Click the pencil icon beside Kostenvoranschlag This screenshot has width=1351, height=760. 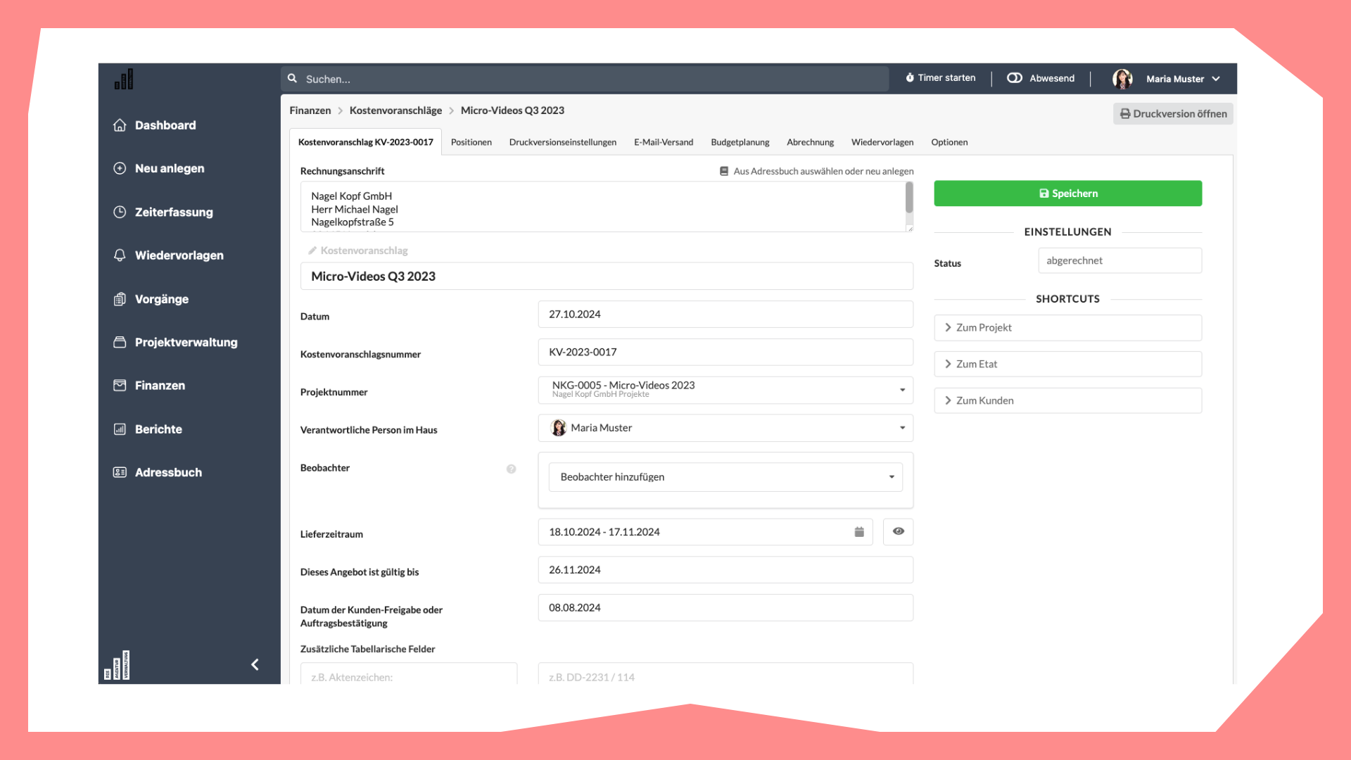(x=312, y=251)
